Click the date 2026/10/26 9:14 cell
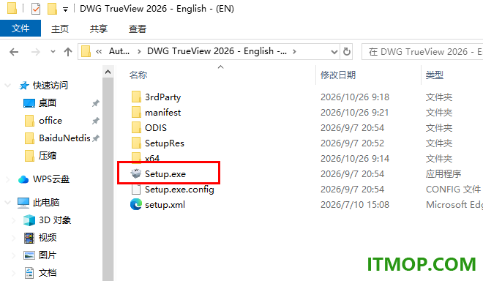The image size is (483, 281). pyautogui.click(x=355, y=159)
